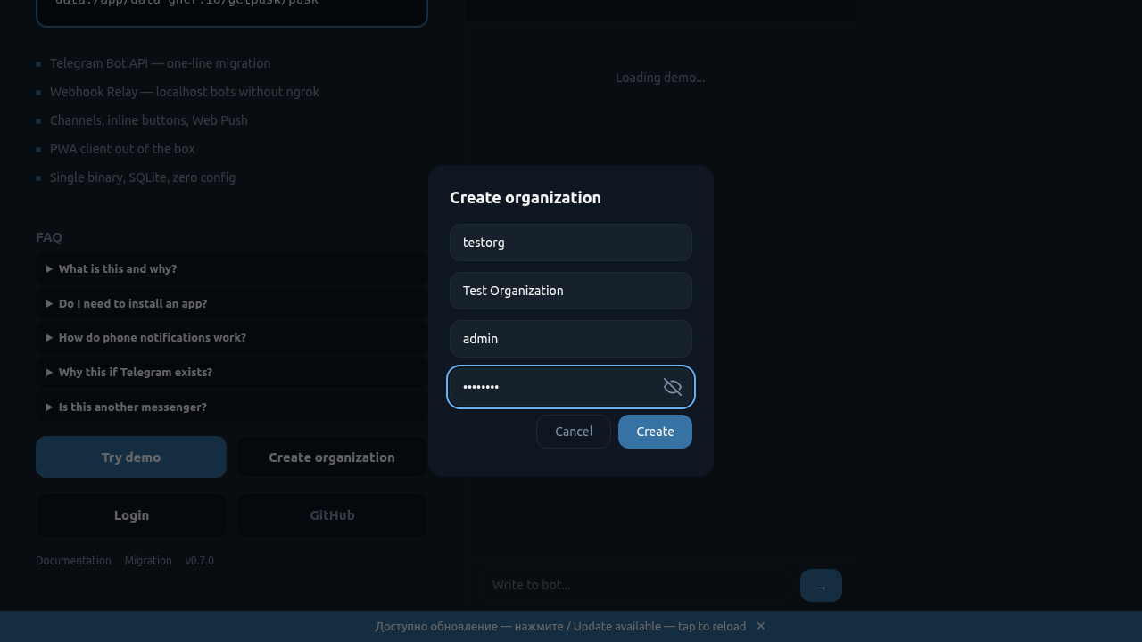The height and width of the screenshot is (642, 1142).
Task: Click the Login button
Action: point(131,515)
